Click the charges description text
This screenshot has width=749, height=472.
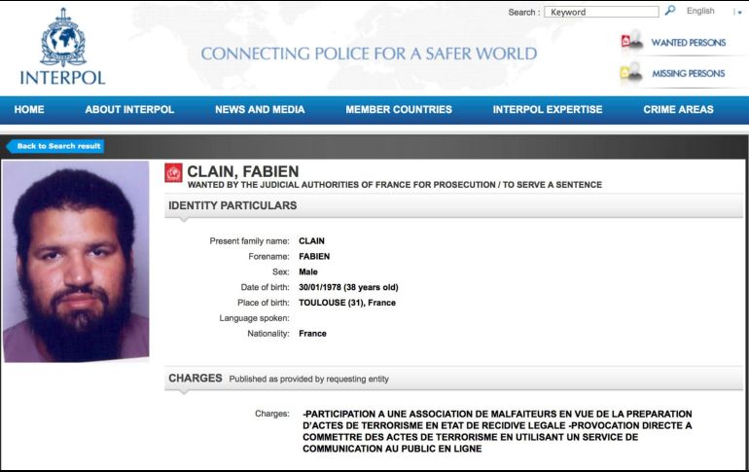click(x=497, y=431)
